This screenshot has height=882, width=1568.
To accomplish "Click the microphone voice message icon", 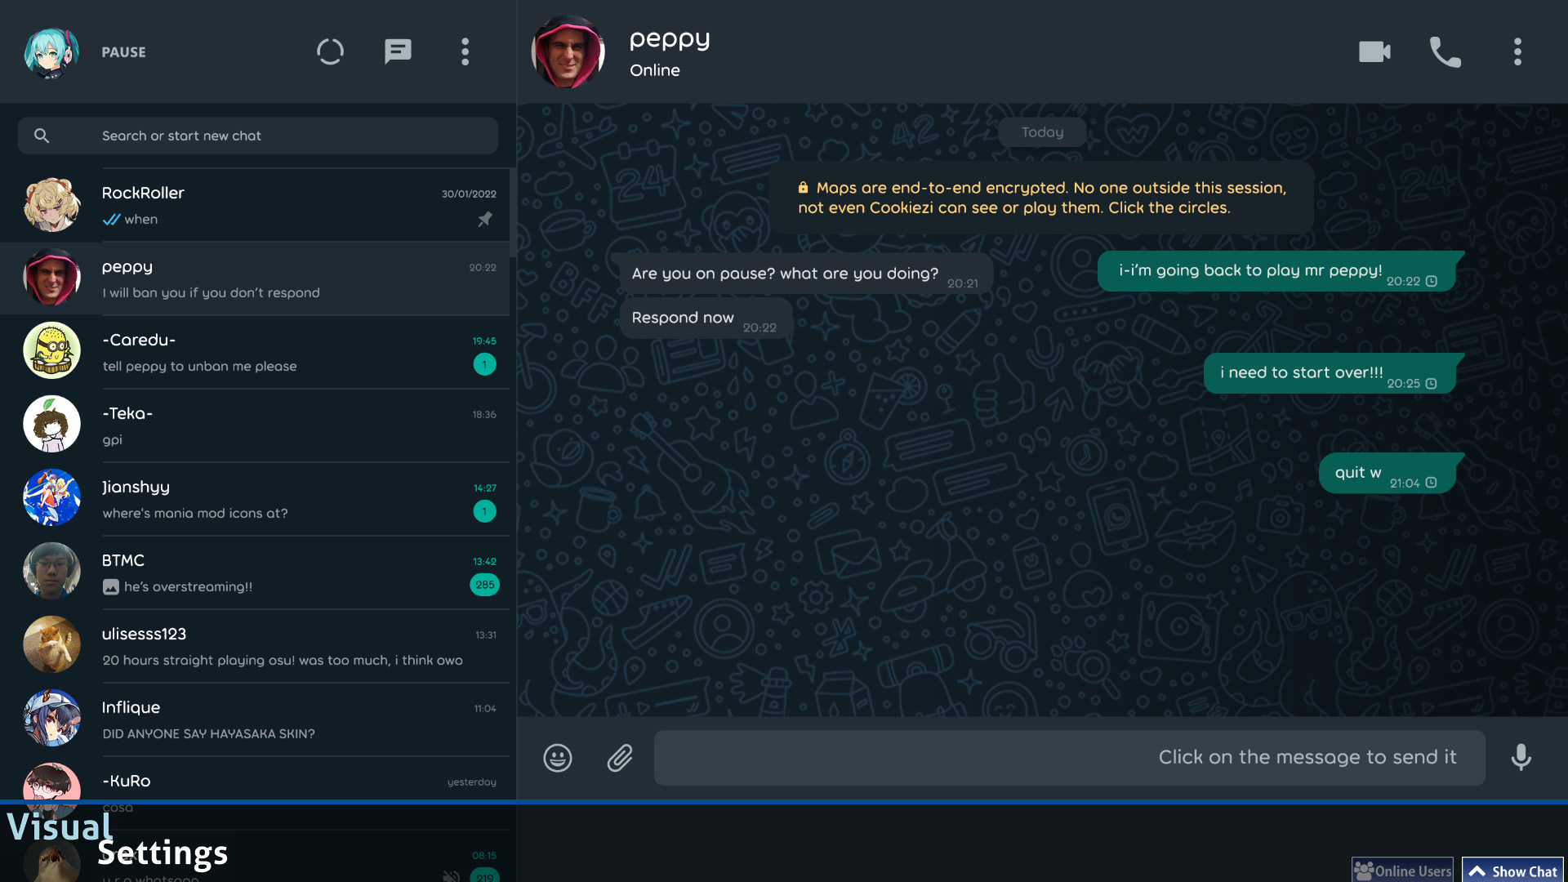I will (1521, 757).
